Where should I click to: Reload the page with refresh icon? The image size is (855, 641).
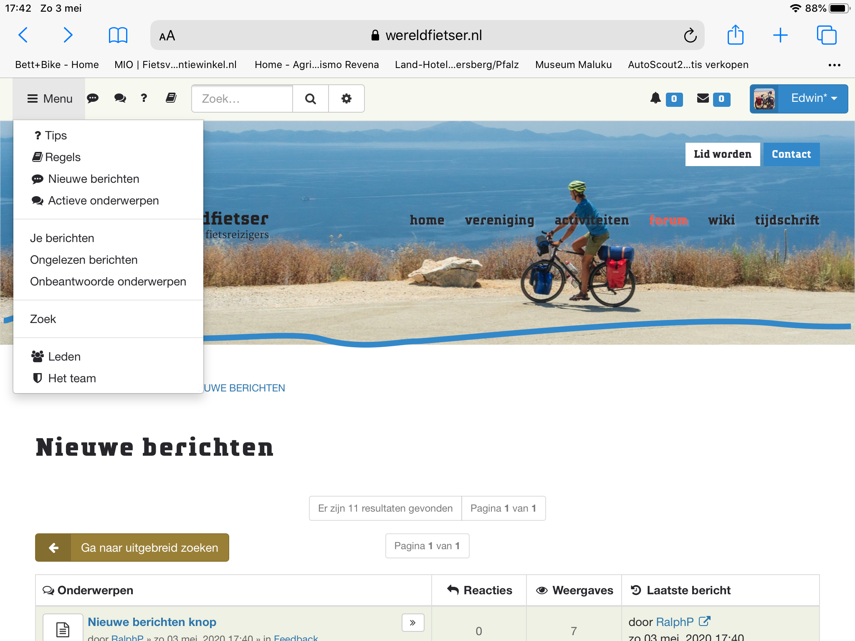pyautogui.click(x=690, y=35)
